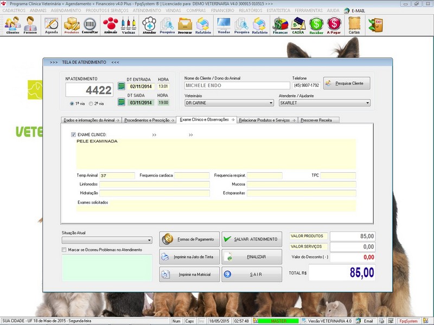434x325 pixels.
Task: Open the Agenda toolbar icon
Action: click(x=52, y=25)
